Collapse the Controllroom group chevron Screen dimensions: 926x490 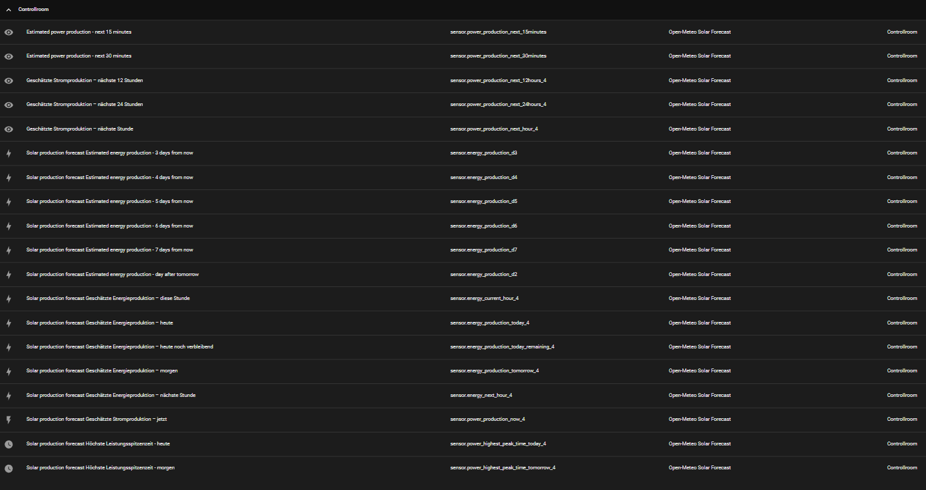pos(8,10)
